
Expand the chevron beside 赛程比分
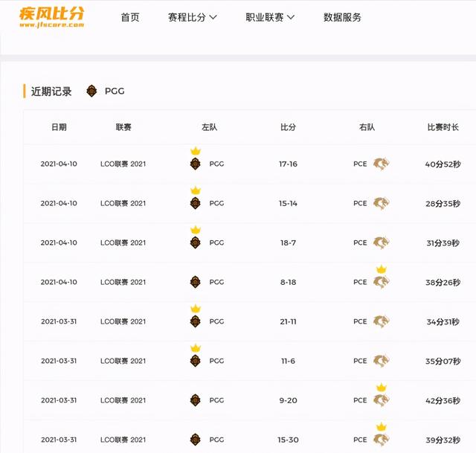tap(213, 17)
